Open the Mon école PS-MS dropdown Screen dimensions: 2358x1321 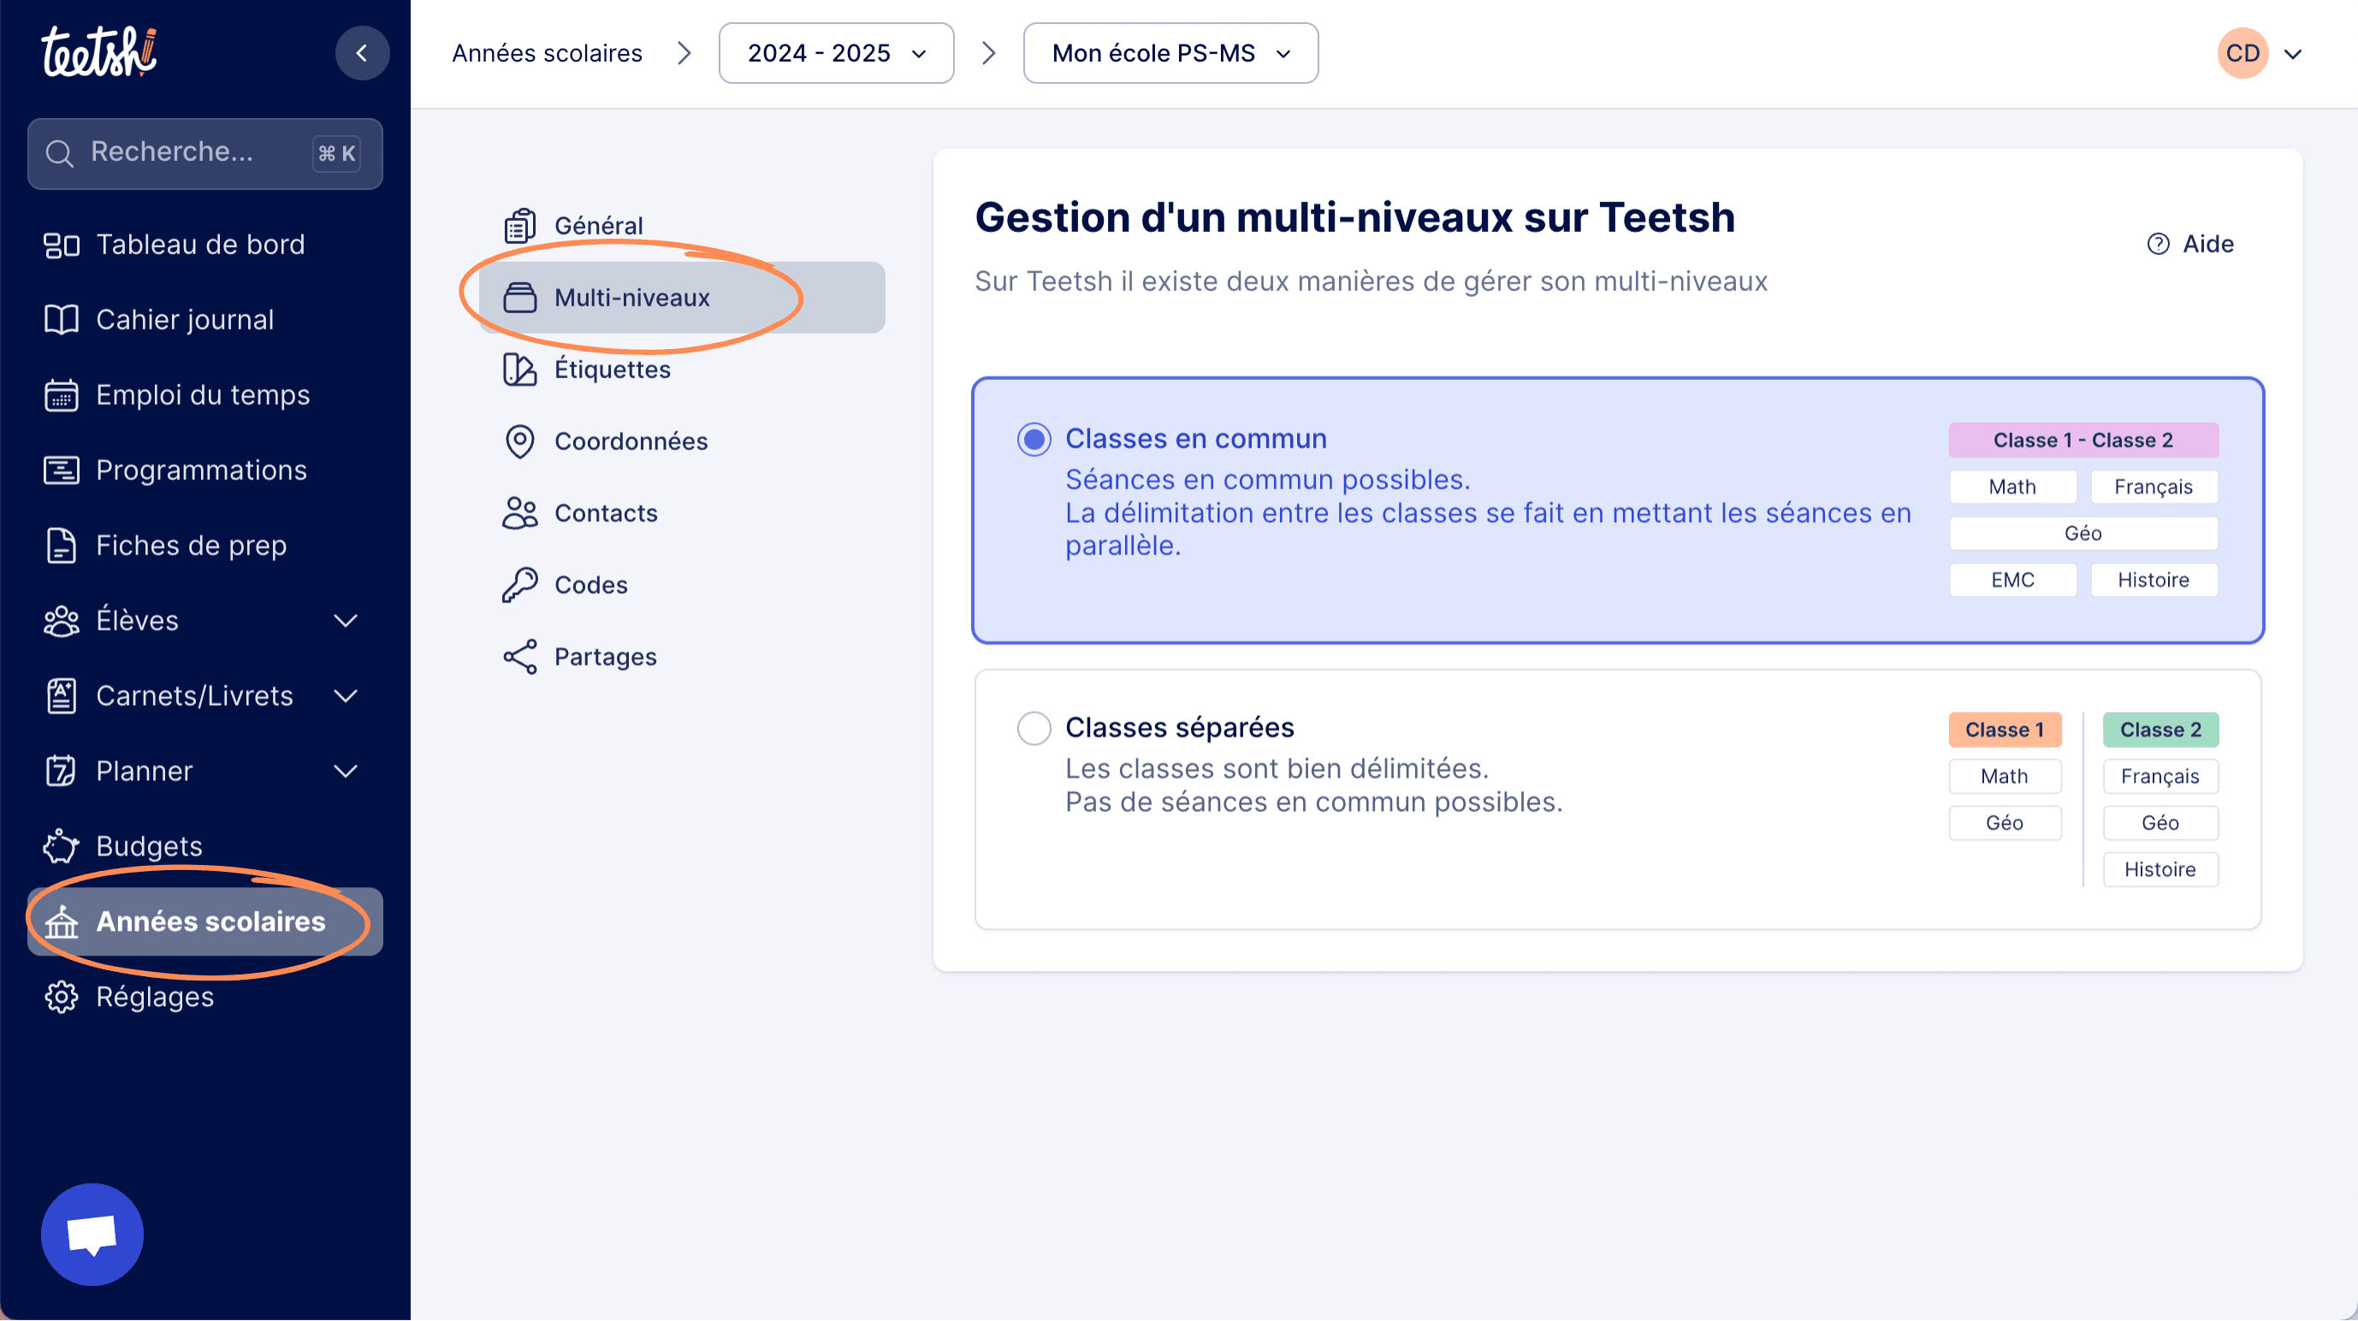tap(1170, 53)
